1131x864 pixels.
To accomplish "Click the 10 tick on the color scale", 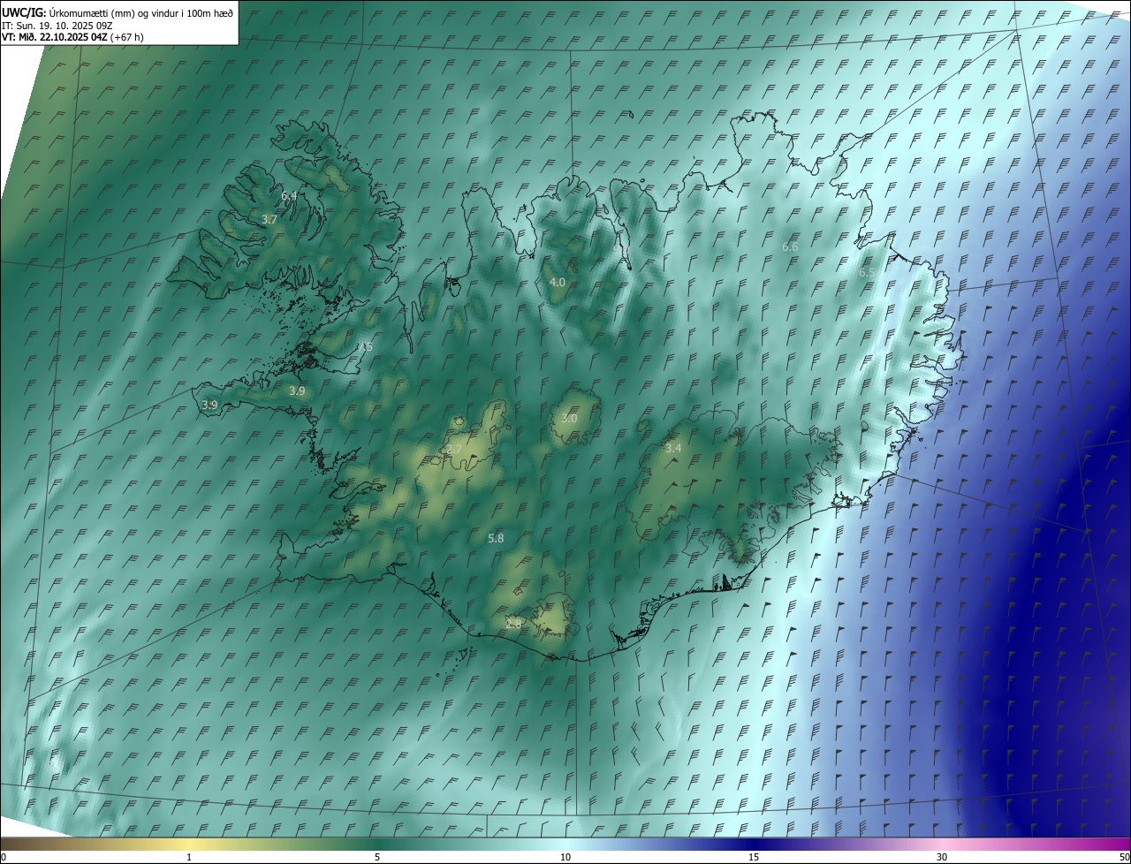I will 565,857.
